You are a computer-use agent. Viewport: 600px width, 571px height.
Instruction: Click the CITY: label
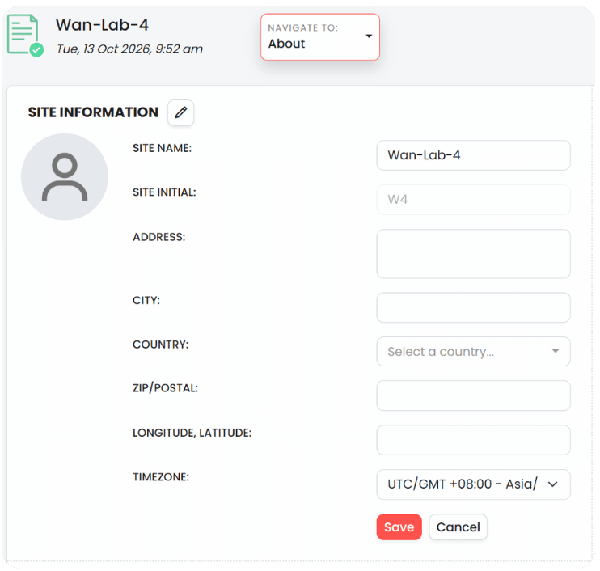tap(146, 300)
